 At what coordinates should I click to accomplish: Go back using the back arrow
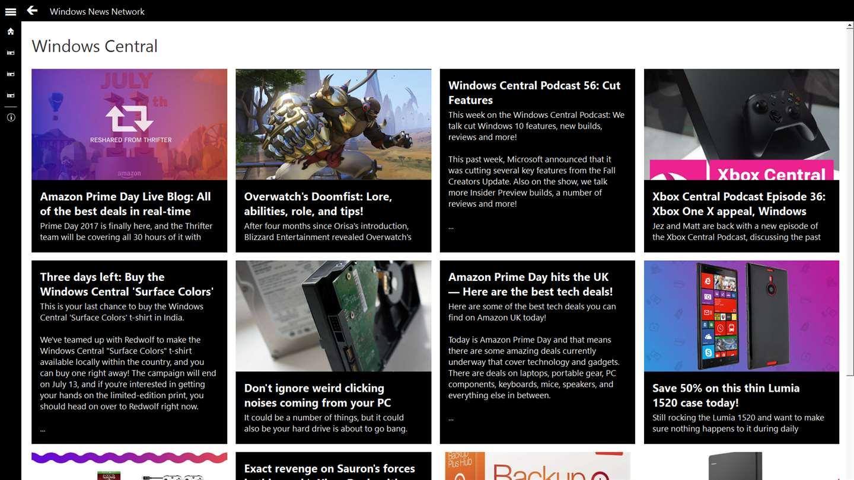click(x=32, y=11)
